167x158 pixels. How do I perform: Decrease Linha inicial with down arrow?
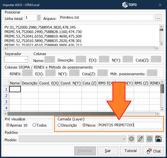coord(39,19)
